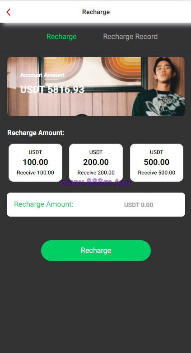The height and width of the screenshot is (353, 191).
Task: Click the Receive 200.00 text
Action: pyautogui.click(x=96, y=173)
